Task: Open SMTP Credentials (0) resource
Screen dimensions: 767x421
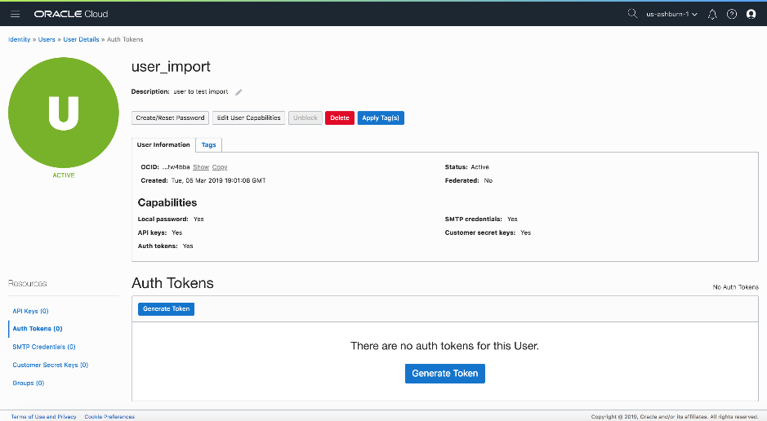Action: pos(44,347)
